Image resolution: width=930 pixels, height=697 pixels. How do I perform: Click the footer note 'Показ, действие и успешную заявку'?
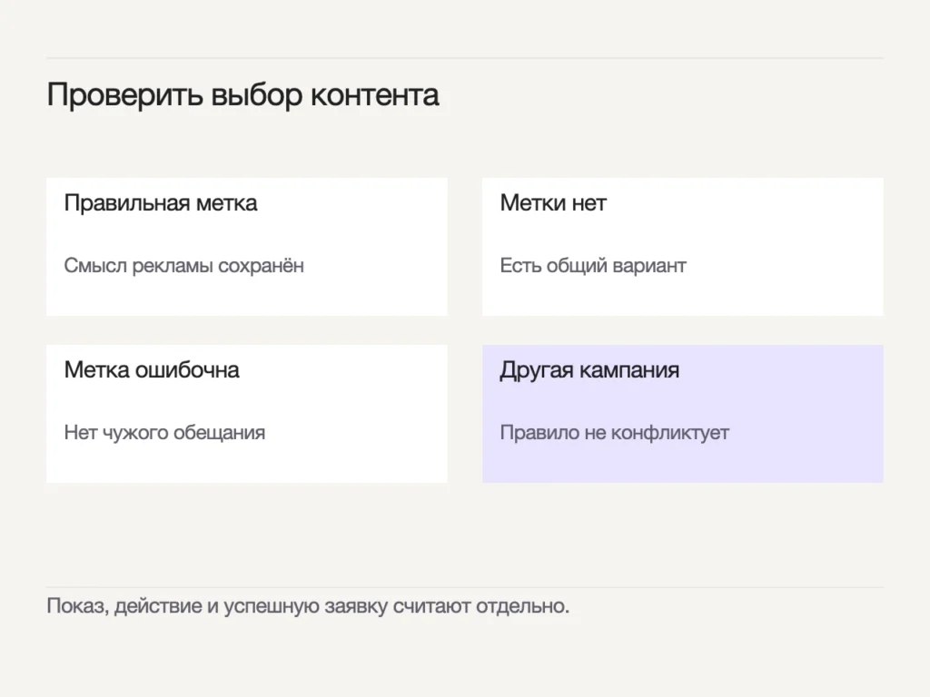217,606
